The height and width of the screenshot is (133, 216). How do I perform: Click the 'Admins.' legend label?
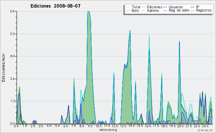pyautogui.click(x=153, y=10)
